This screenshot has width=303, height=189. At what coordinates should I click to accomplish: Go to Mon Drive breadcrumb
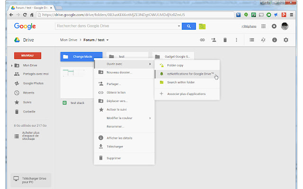[x=69, y=40]
